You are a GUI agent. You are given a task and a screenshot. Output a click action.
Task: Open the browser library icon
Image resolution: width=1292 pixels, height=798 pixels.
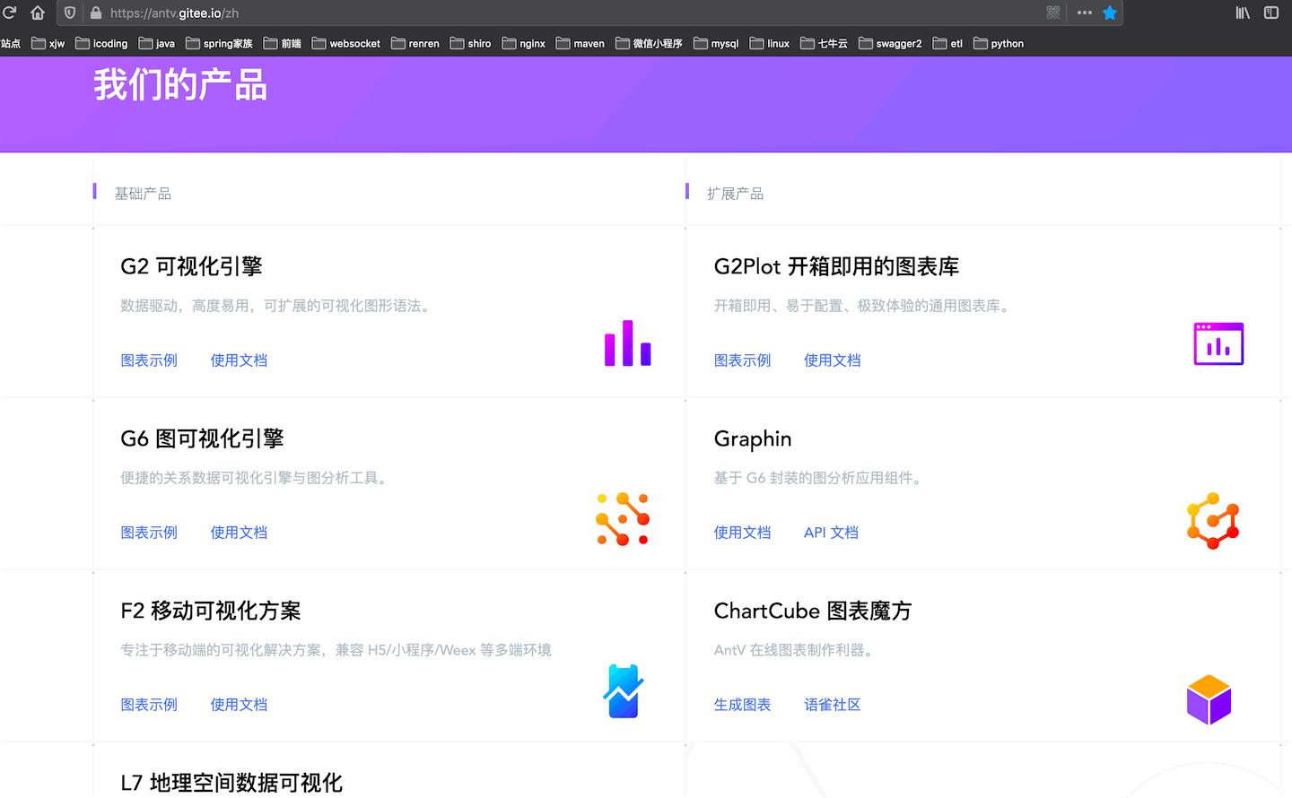tap(1243, 13)
